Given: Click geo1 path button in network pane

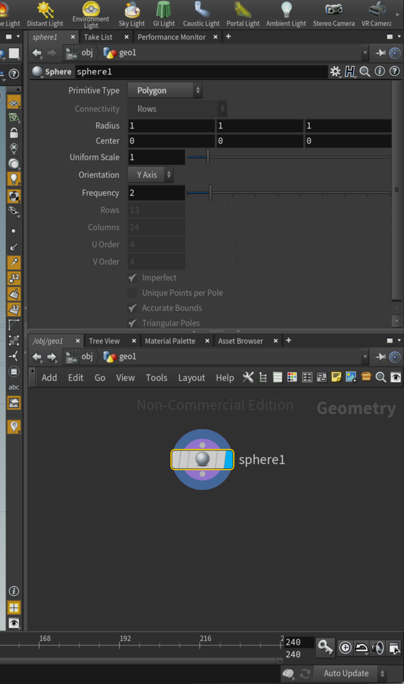Looking at the screenshot, I should (x=120, y=357).
